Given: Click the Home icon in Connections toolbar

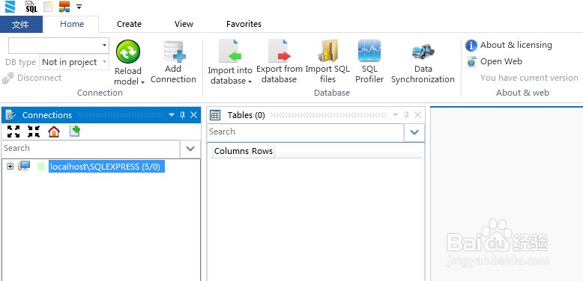Looking at the screenshot, I should tap(54, 132).
